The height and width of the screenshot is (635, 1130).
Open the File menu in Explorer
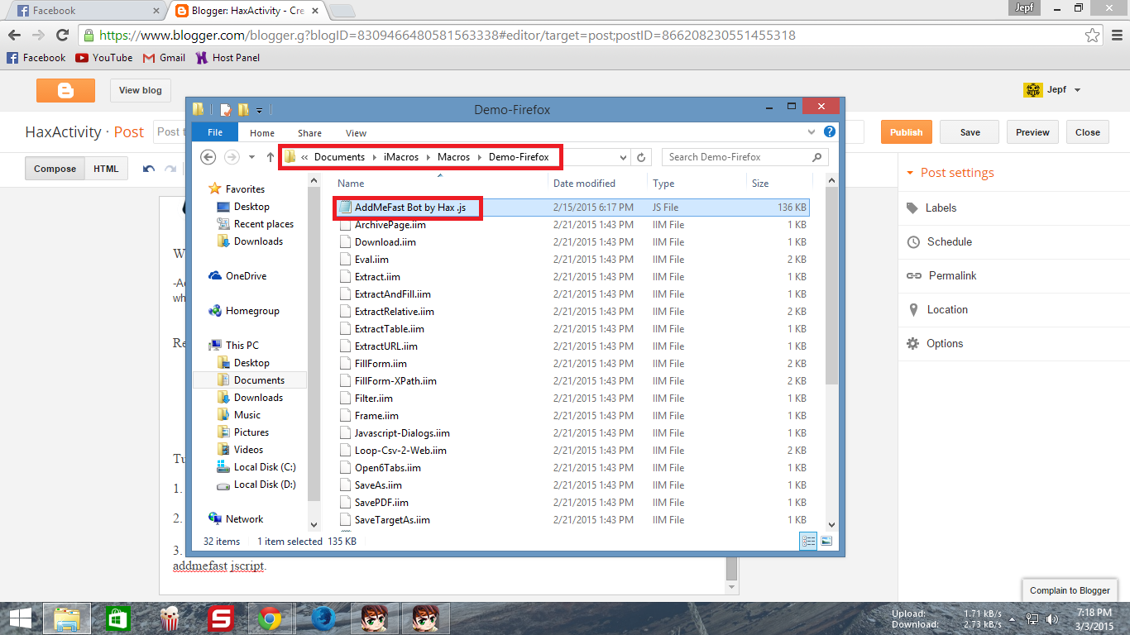214,132
